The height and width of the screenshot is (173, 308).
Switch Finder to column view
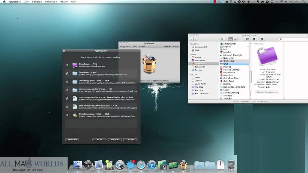click(231, 39)
